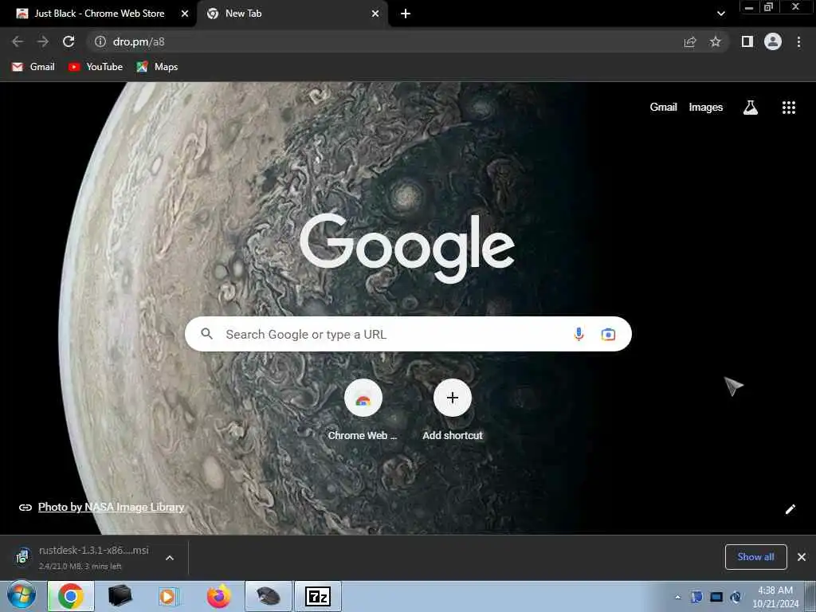Close the New Tab tab

375,14
